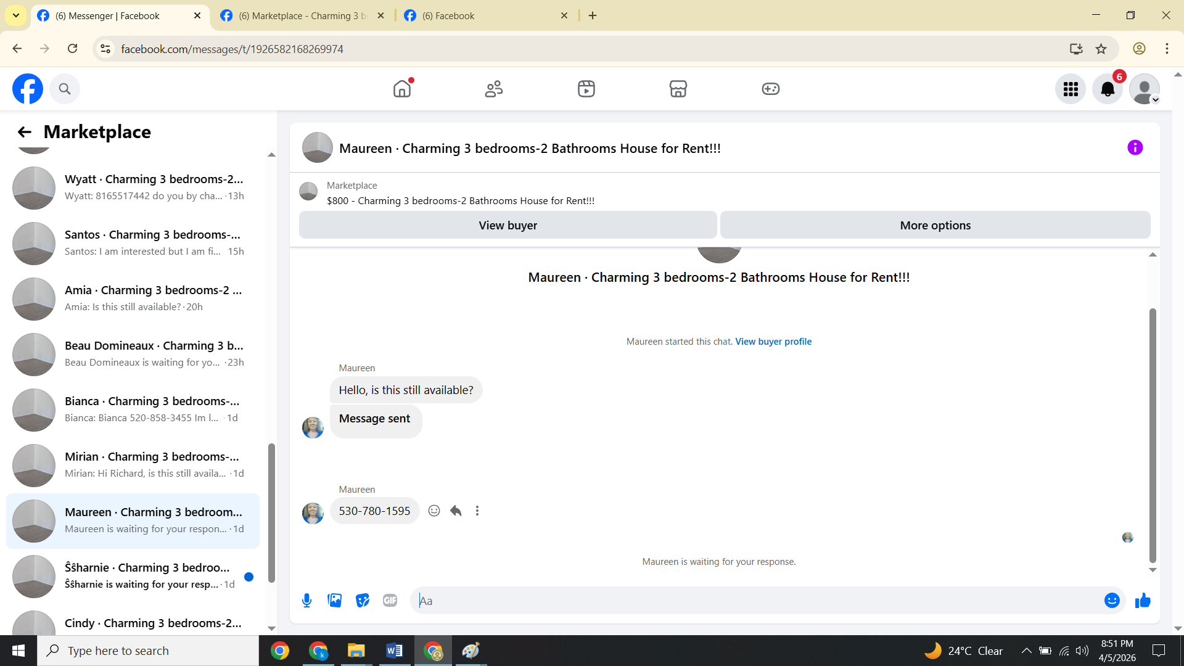Click the More options button
Screen dimensions: 1184x666
(935, 225)
